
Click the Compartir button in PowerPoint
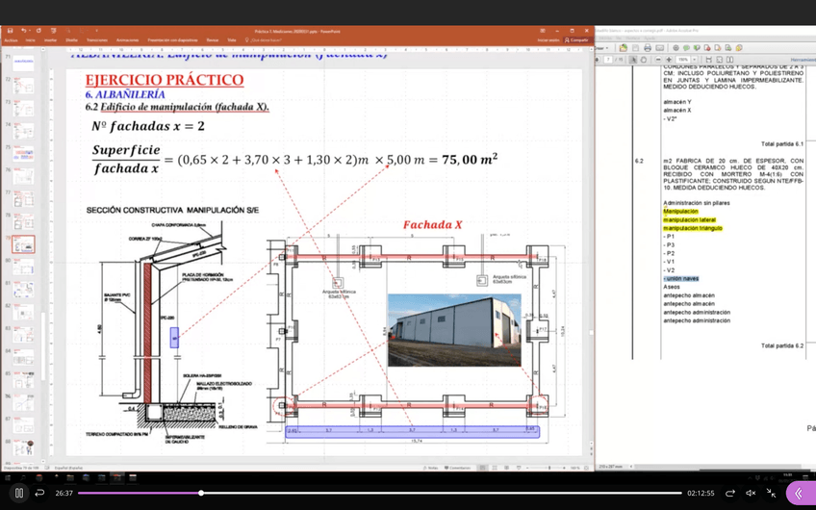click(577, 40)
